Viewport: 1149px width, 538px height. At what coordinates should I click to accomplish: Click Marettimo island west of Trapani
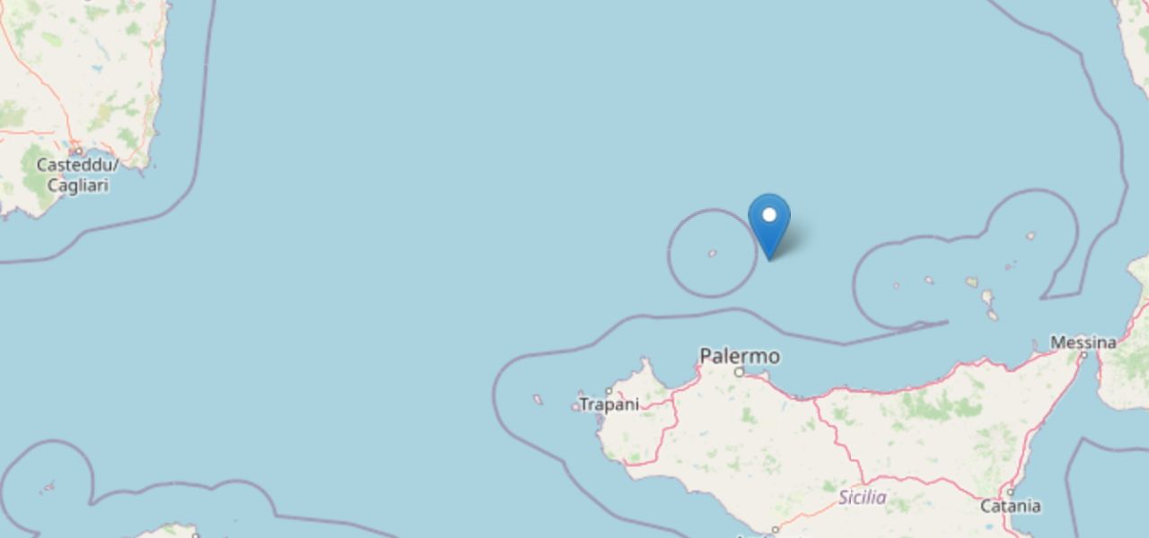tap(538, 399)
